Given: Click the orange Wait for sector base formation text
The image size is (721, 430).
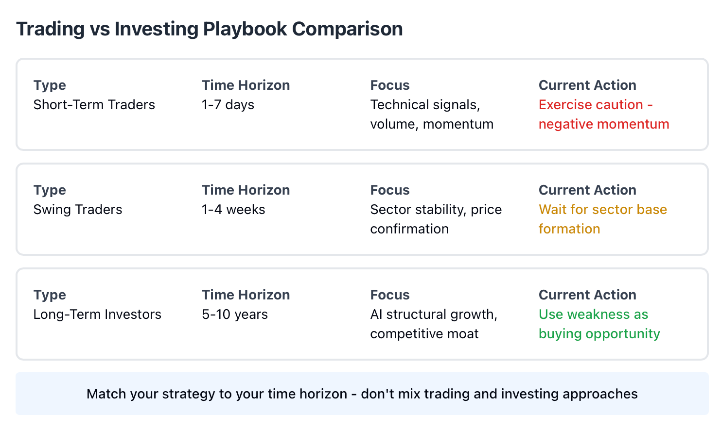Looking at the screenshot, I should coord(603,219).
